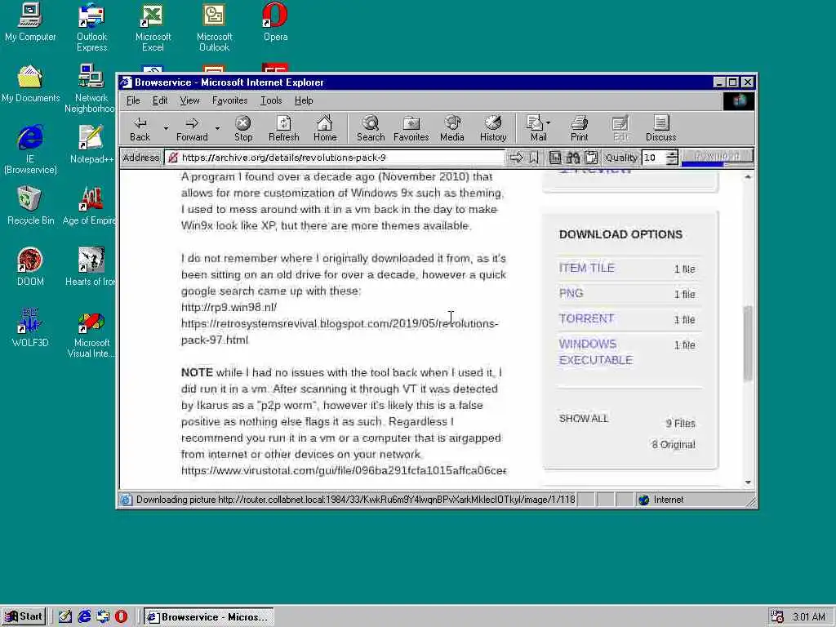This screenshot has width=836, height=627.
Task: Open the Edit menu
Action: tap(160, 100)
